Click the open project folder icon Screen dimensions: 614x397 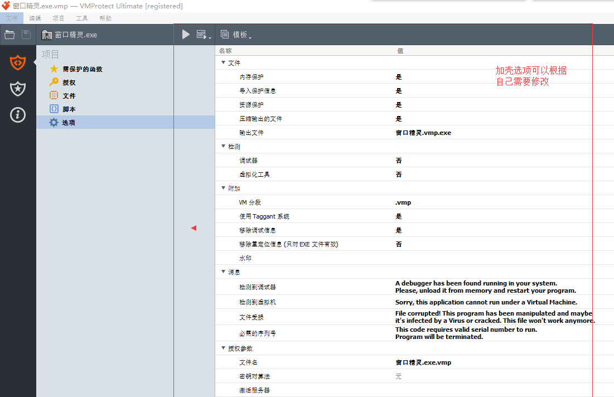(9, 35)
